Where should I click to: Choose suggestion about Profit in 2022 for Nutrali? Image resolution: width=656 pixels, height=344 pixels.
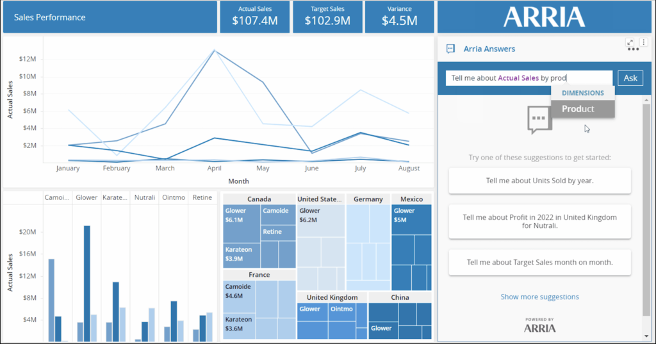coord(539,222)
